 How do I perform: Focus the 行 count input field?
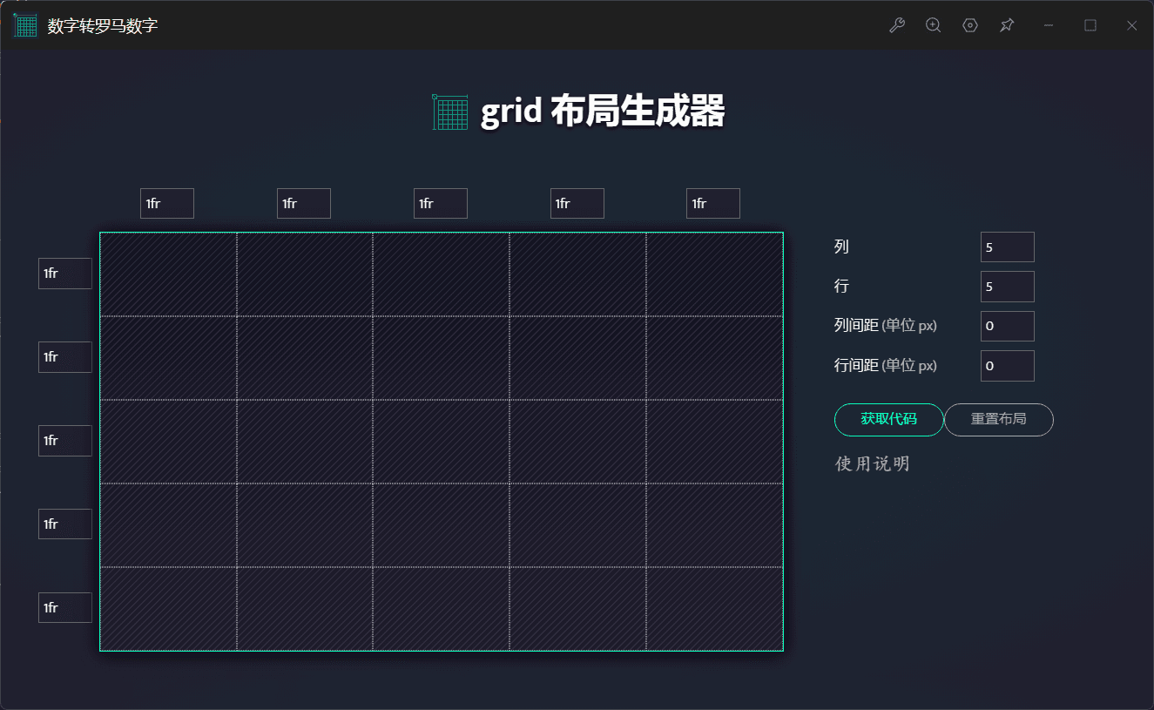(x=1008, y=286)
